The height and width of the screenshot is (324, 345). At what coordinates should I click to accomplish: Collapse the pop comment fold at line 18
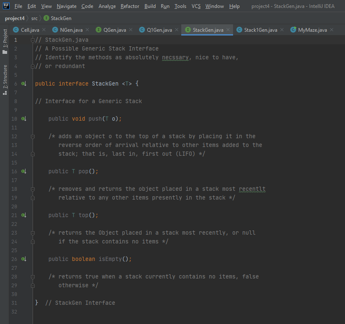(x=33, y=189)
